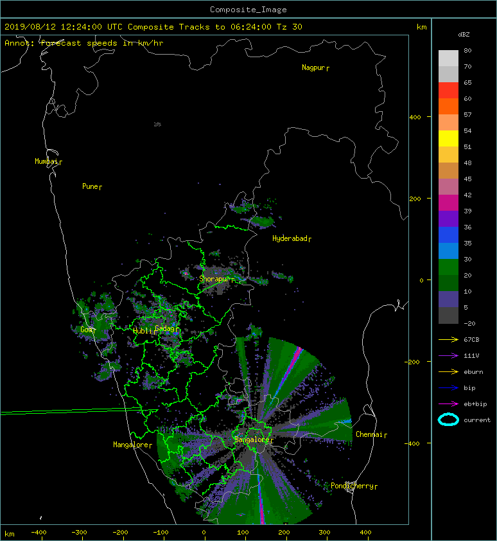Click the -400 tick on horizontal axis
Viewport: 497px width, 541px height.
(39, 533)
